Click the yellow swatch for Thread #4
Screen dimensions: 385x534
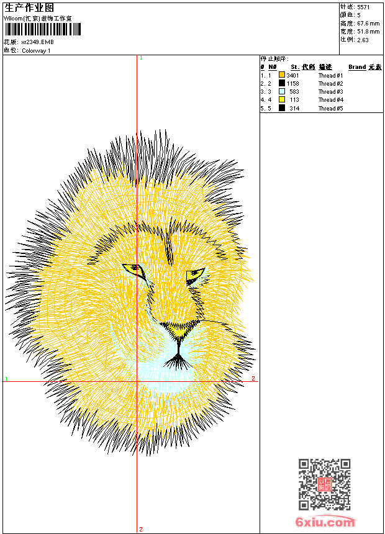(x=282, y=99)
